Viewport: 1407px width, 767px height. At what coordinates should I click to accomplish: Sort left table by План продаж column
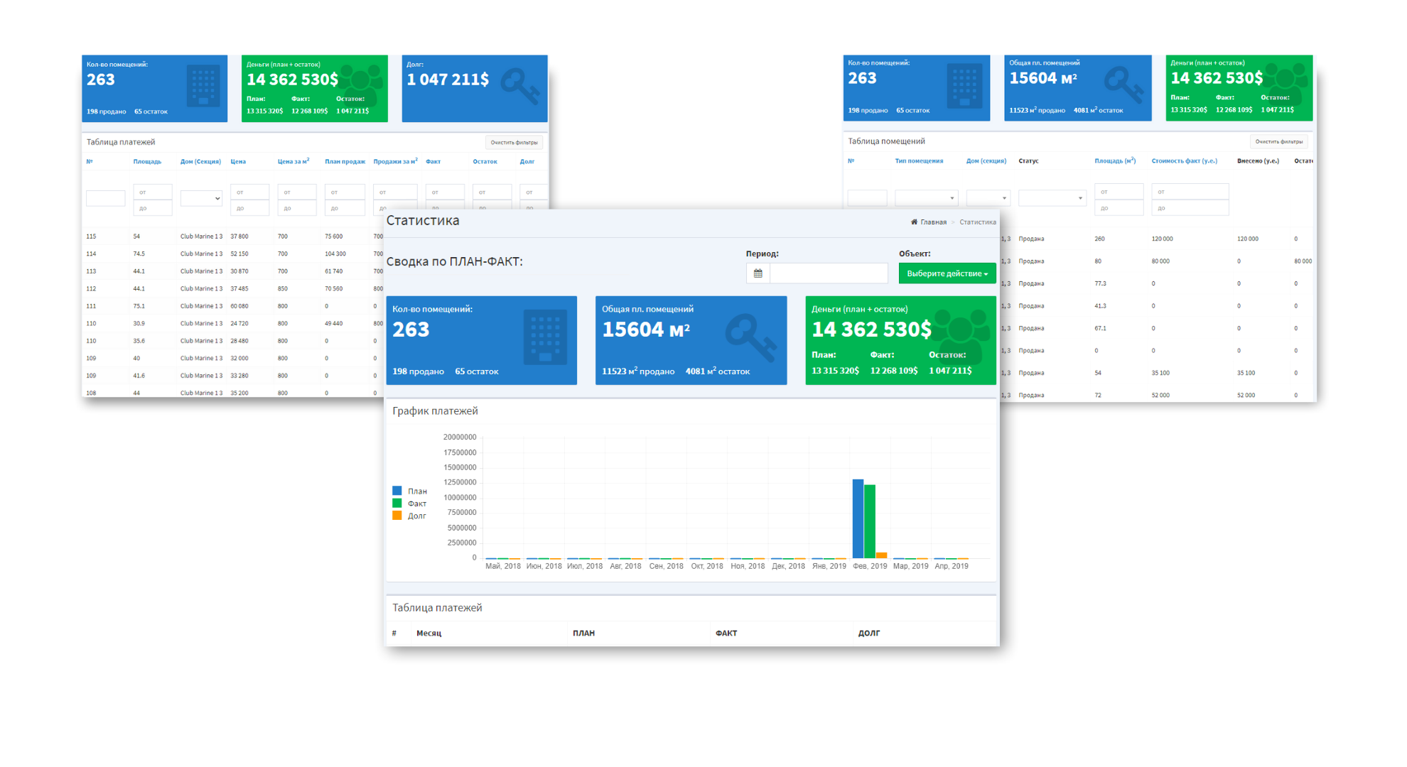[x=345, y=162]
